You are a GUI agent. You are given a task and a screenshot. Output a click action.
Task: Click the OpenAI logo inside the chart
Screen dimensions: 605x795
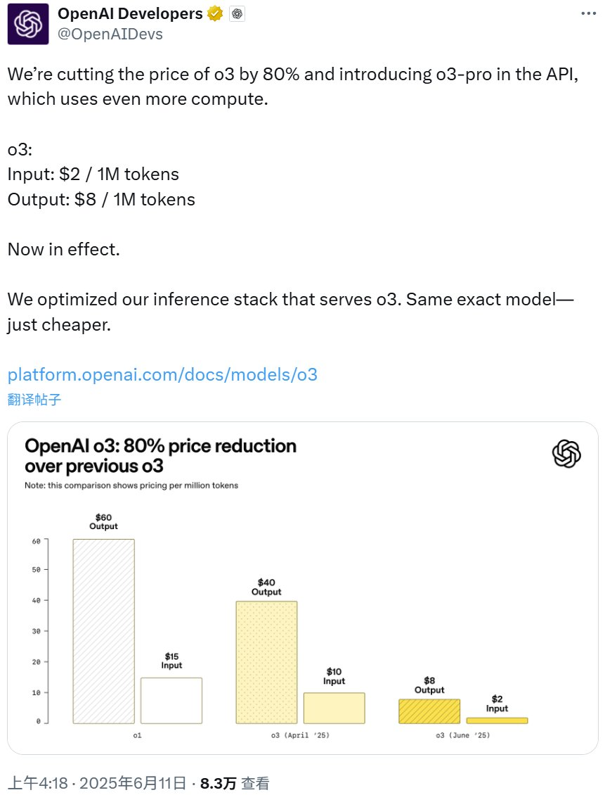[x=566, y=454]
